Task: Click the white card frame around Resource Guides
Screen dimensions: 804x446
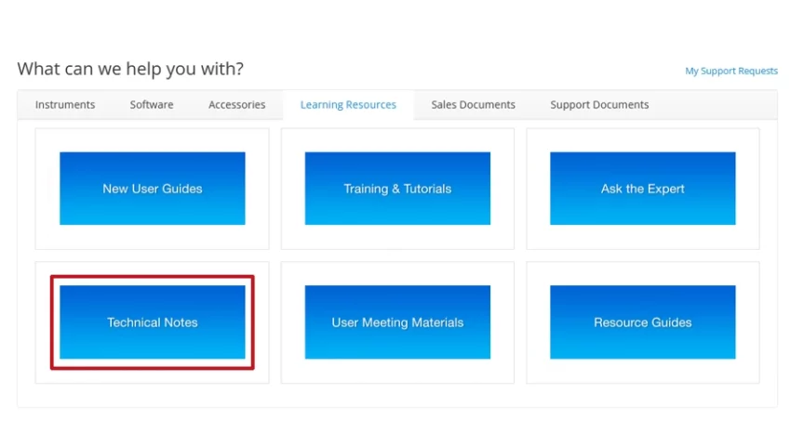Action: click(642, 372)
